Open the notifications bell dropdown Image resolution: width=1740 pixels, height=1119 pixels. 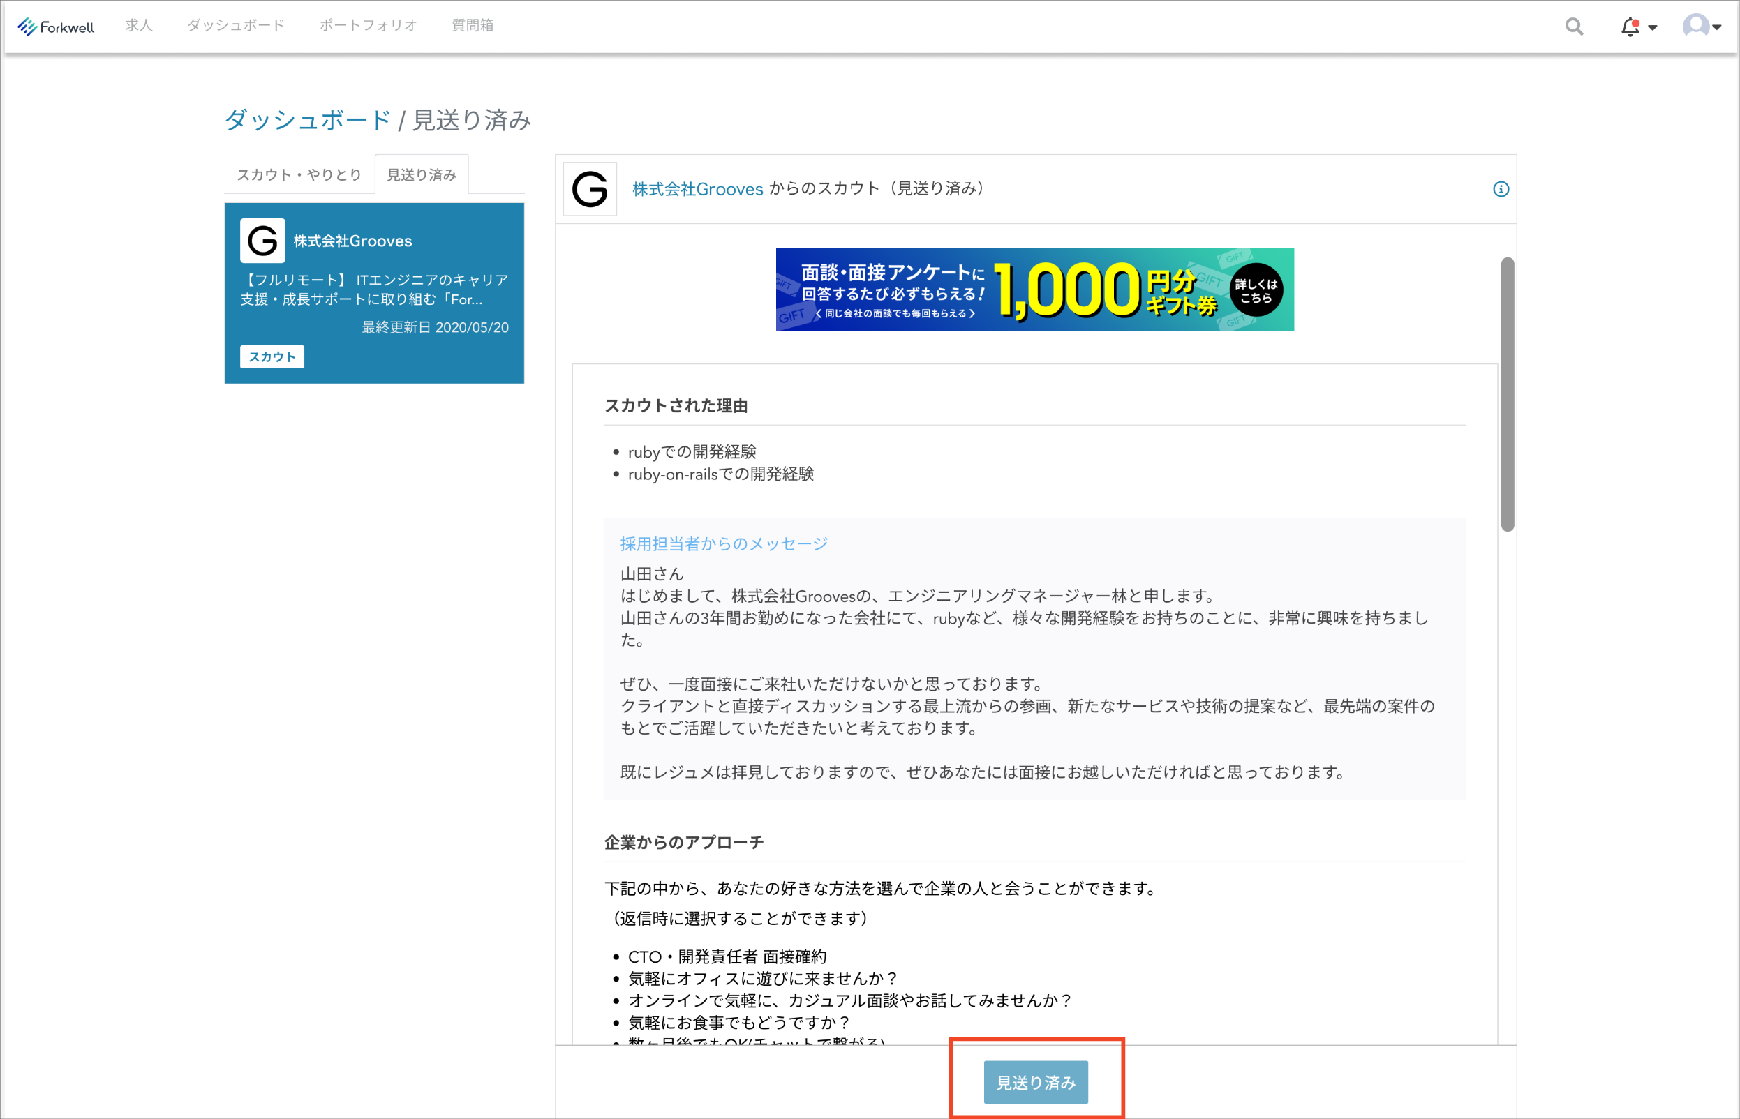click(x=1638, y=27)
